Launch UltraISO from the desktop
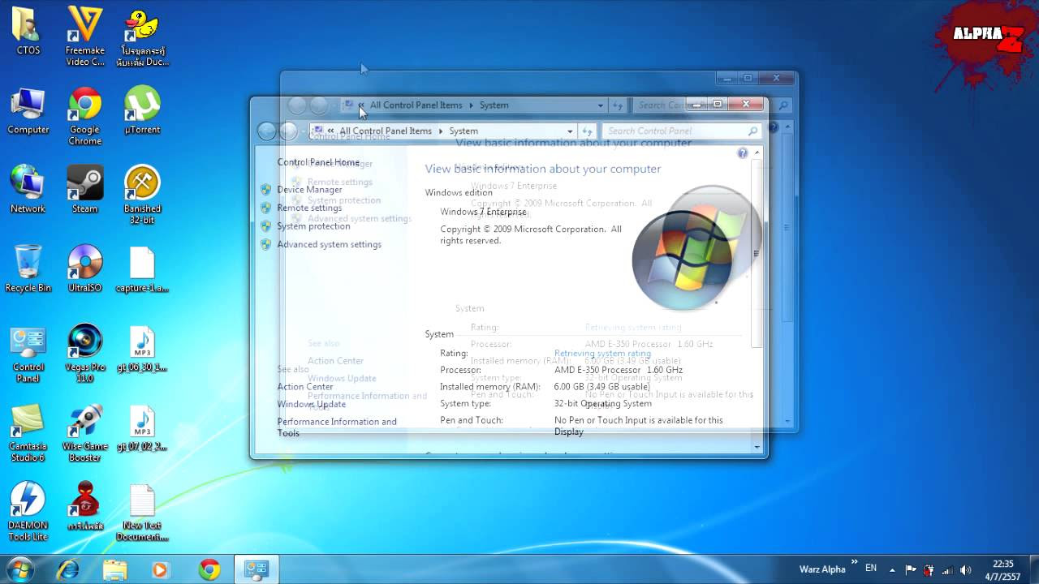The width and height of the screenshot is (1039, 584). point(84,268)
